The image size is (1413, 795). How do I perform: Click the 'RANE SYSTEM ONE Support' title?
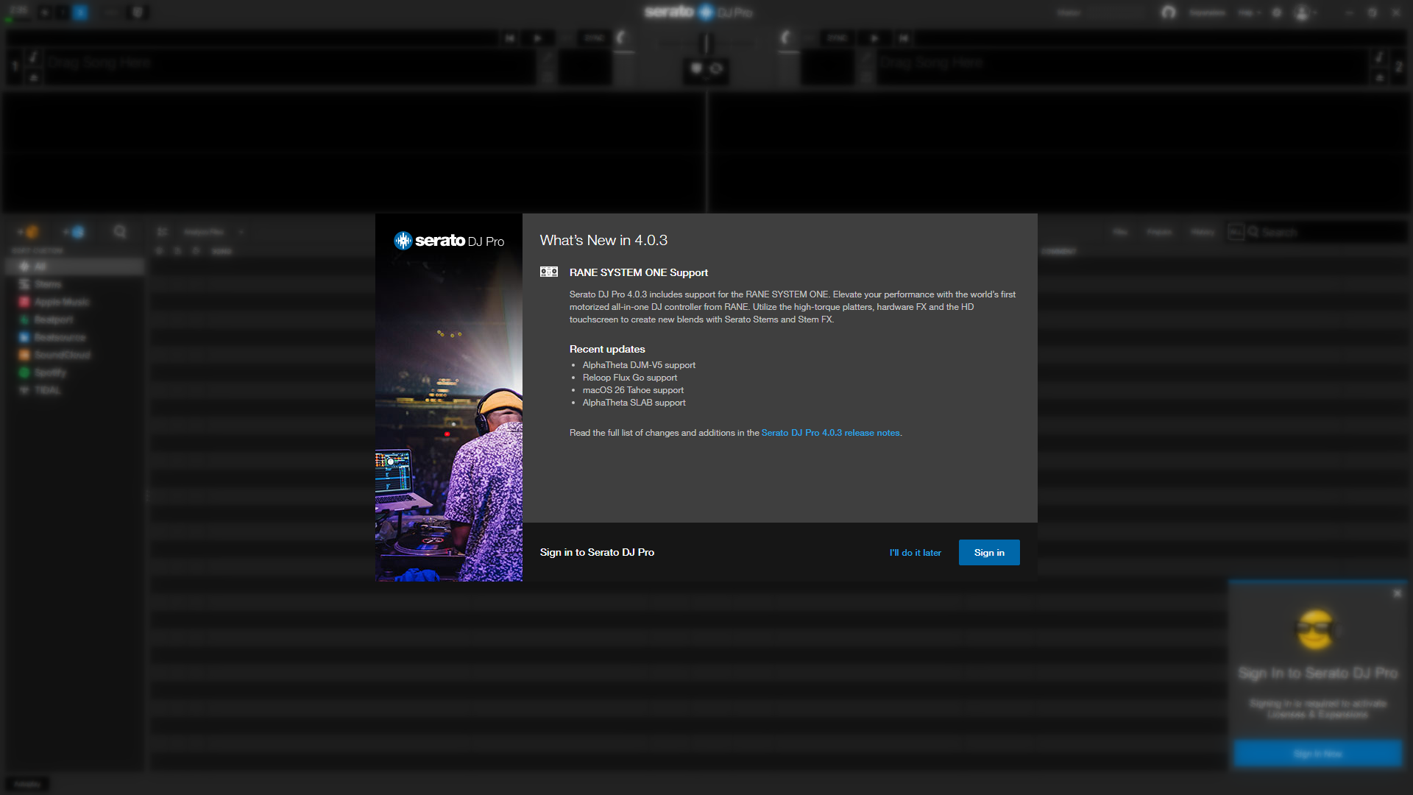coord(639,272)
